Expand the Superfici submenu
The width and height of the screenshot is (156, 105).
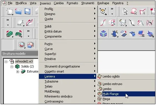pyautogui.click(x=68, y=54)
